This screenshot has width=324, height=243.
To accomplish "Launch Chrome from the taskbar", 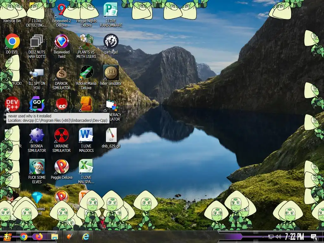I will 23,237.
